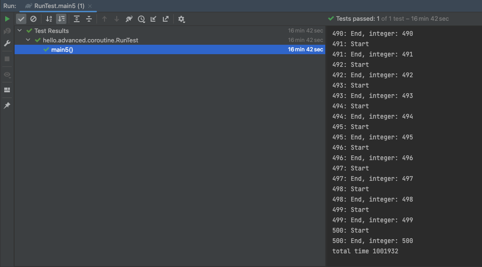
Task: Pin the Run tab
Action: 7,105
